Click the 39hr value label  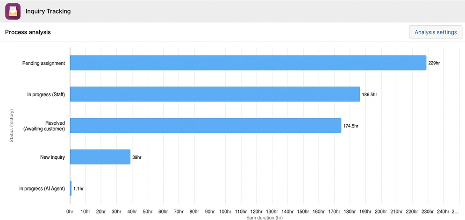click(137, 157)
